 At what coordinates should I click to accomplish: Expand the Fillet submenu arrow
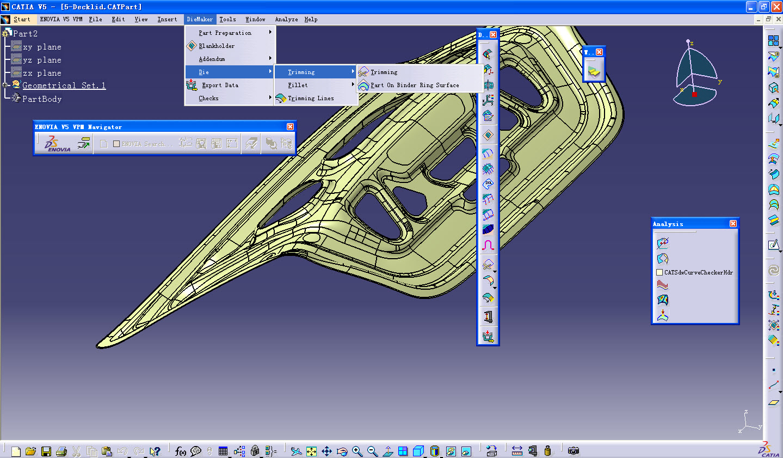353,84
